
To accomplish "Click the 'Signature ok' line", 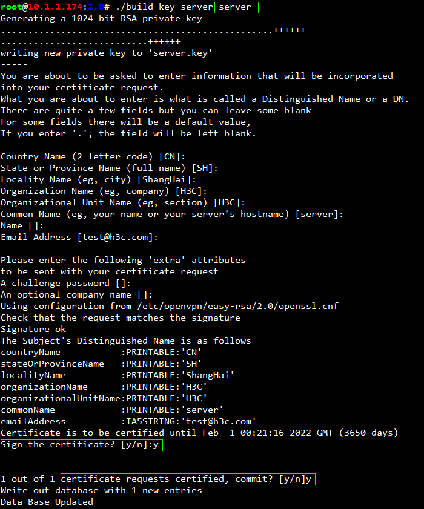I will point(33,329).
